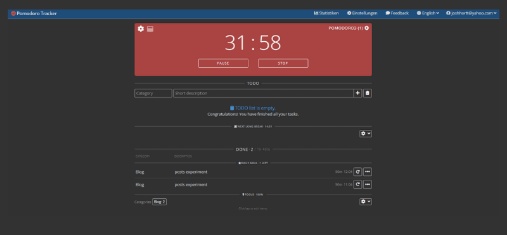Screen dimensions: 507x235
Task: Add task with plus button
Action: [x=357, y=93]
